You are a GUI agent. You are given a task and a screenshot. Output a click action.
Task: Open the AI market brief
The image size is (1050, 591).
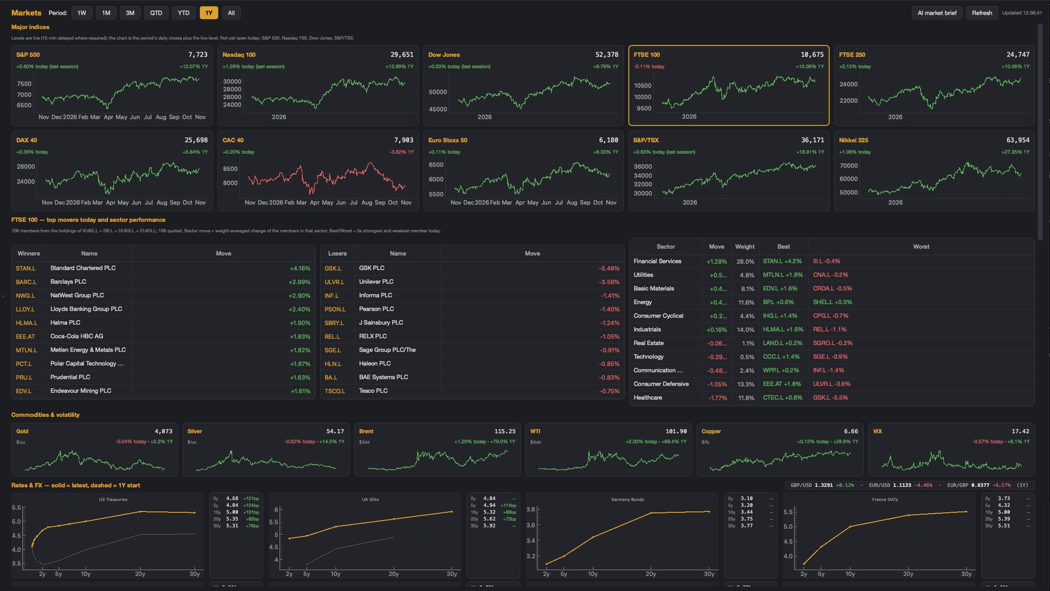point(937,13)
